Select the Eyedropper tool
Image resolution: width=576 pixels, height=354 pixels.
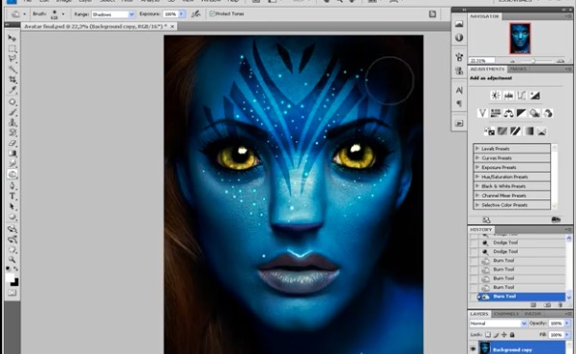tap(12, 90)
